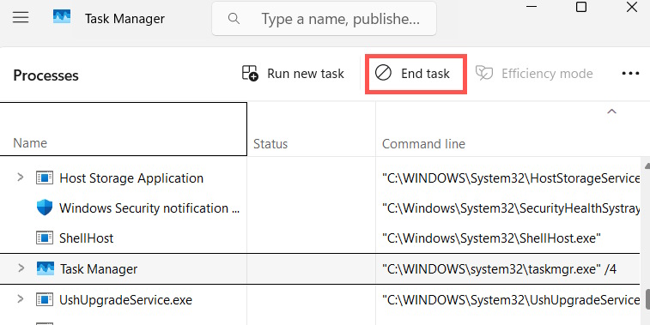Open the hamburger navigation menu

pos(21,17)
